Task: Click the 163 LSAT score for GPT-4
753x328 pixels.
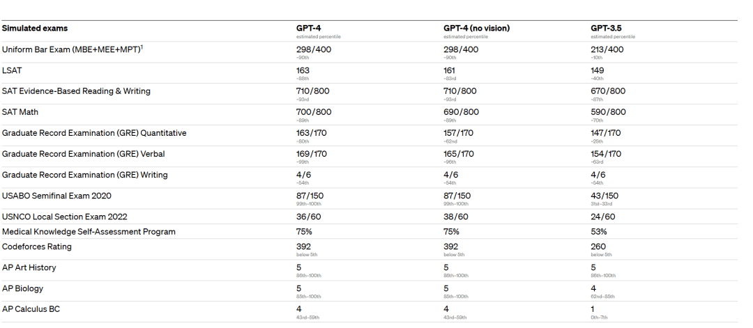Action: click(x=303, y=70)
